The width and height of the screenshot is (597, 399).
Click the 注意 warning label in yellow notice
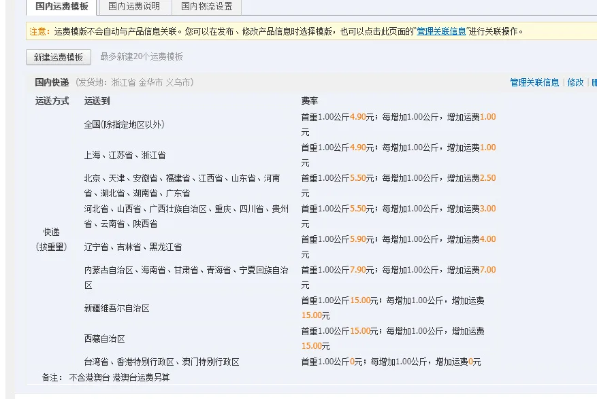pos(39,31)
